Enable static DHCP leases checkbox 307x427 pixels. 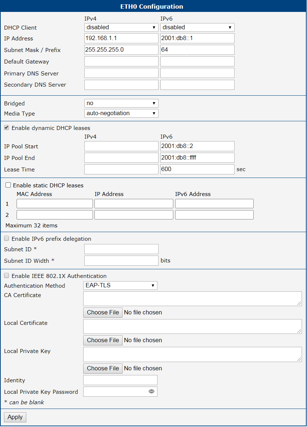click(x=8, y=185)
